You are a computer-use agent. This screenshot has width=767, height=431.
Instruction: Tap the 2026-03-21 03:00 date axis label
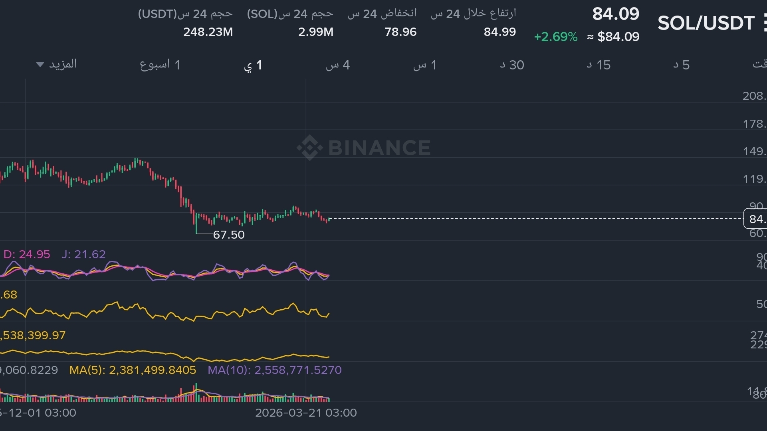(306, 413)
